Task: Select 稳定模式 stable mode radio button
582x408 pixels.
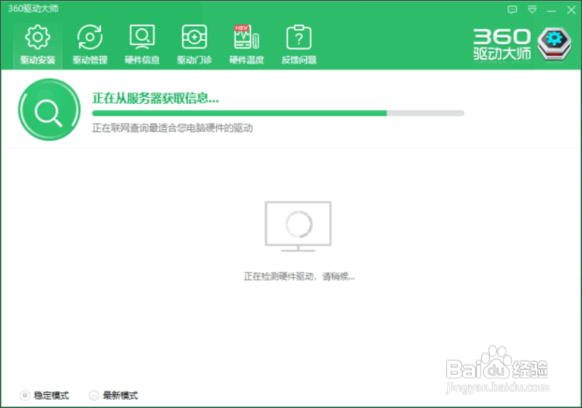Action: click(25, 395)
